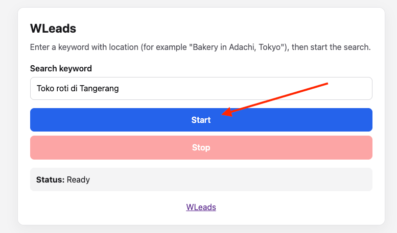Click the "Start" label text
The image size is (397, 233).
tap(201, 120)
